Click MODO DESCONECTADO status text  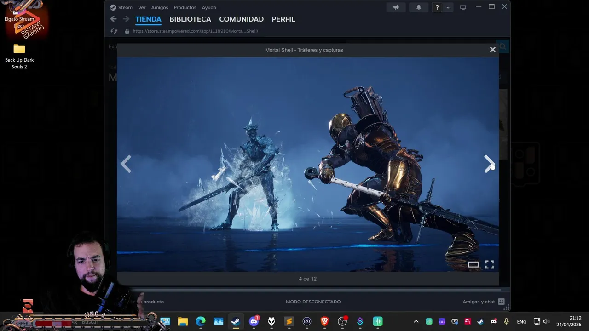click(x=313, y=302)
